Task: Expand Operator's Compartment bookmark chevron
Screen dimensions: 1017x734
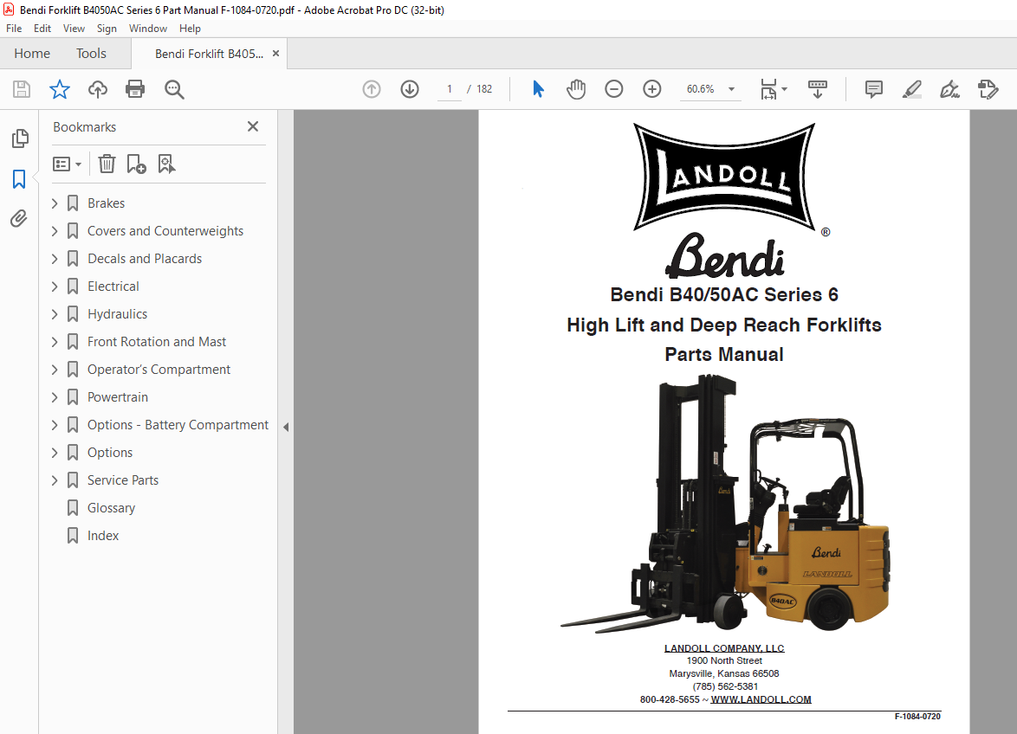Action: (x=55, y=370)
